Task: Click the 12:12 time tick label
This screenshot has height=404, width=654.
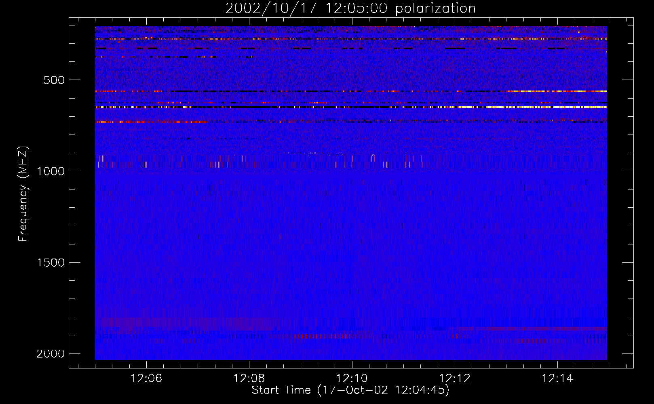Action: (455, 379)
